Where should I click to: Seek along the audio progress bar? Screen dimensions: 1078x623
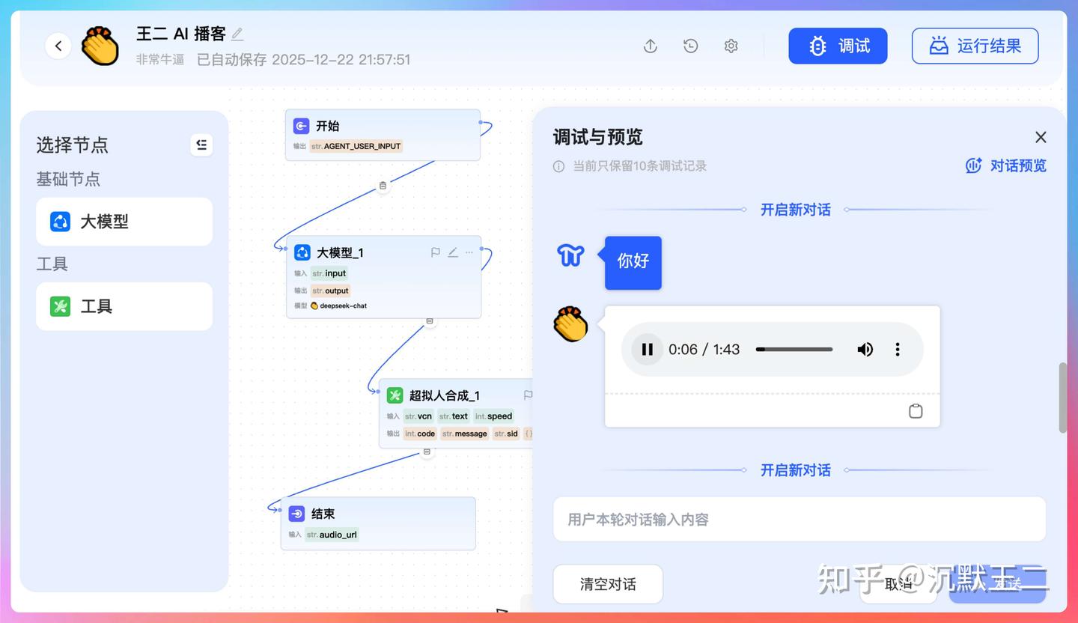(794, 349)
